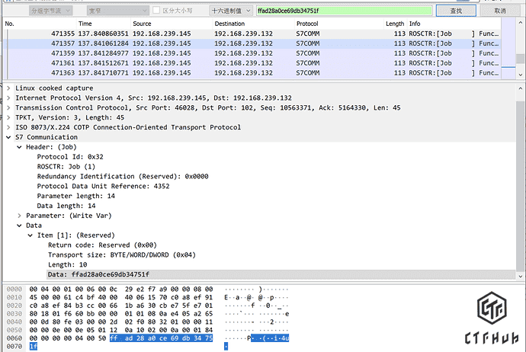Click the 查找 (Find) button
Viewport: 526px width, 352px height.
point(455,11)
